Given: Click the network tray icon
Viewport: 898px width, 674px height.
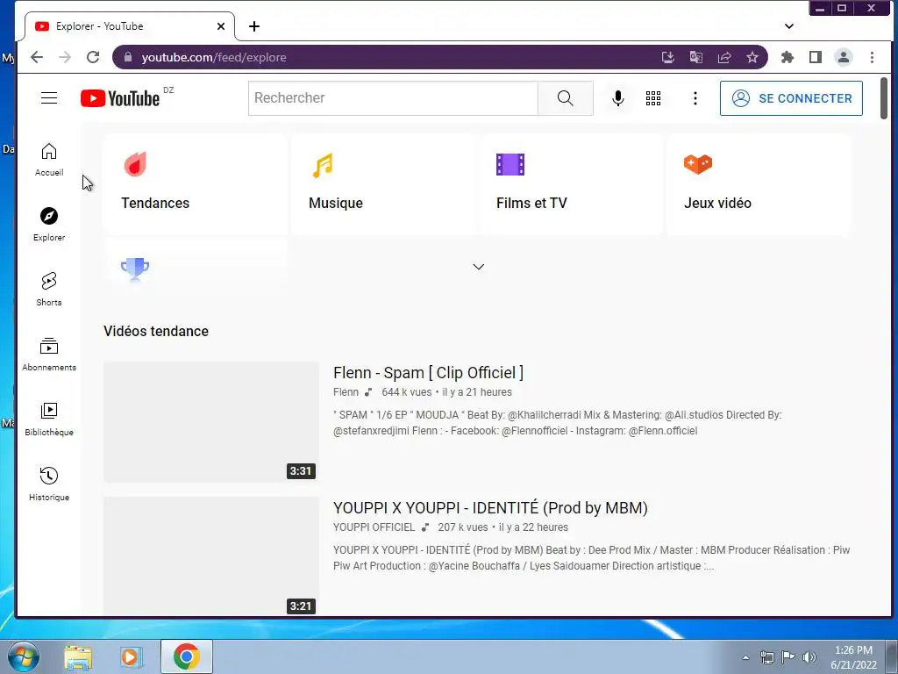Looking at the screenshot, I should pyautogui.click(x=766, y=657).
